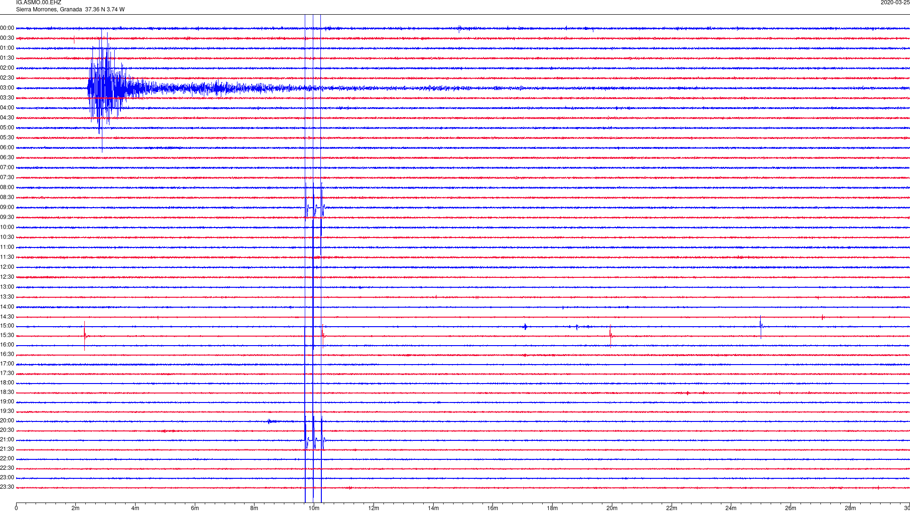This screenshot has width=910, height=512.
Task: Click the 0 origin tick on time axis
Action: [x=16, y=508]
